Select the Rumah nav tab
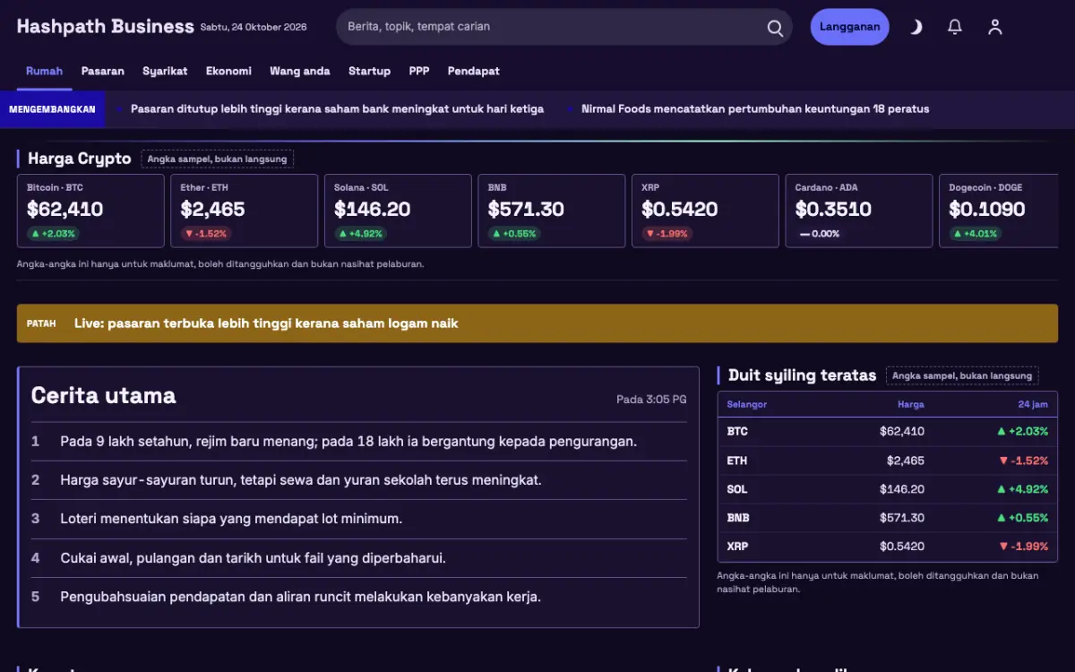 tap(44, 71)
